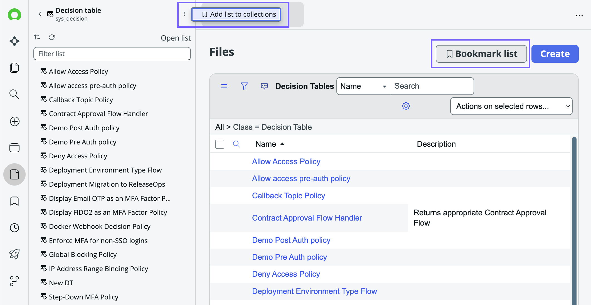The image size is (591, 305).
Task: Refresh the decision table list
Action: click(52, 37)
